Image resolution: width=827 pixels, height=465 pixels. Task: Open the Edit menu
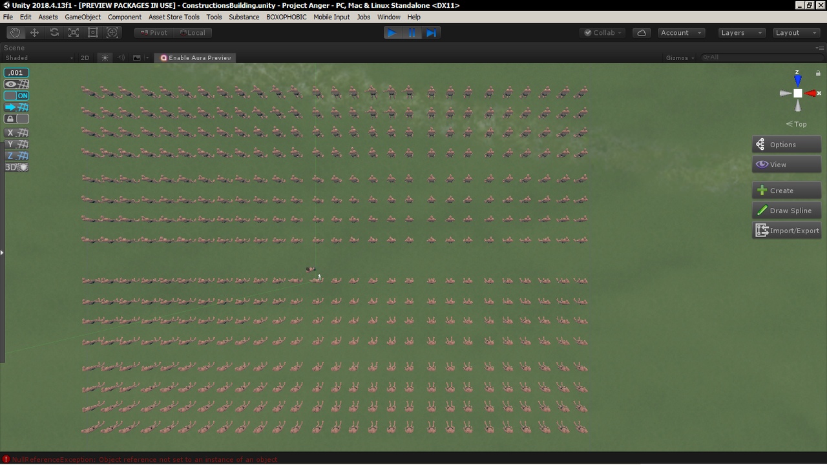tap(25, 17)
